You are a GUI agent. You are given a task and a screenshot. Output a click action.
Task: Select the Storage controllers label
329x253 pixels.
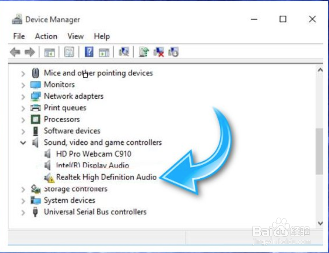pyautogui.click(x=76, y=189)
